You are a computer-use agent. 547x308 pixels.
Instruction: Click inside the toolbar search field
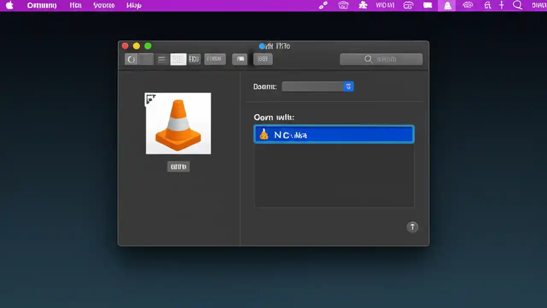coord(381,59)
